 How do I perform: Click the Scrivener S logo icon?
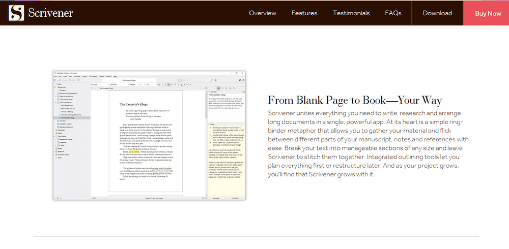click(16, 13)
